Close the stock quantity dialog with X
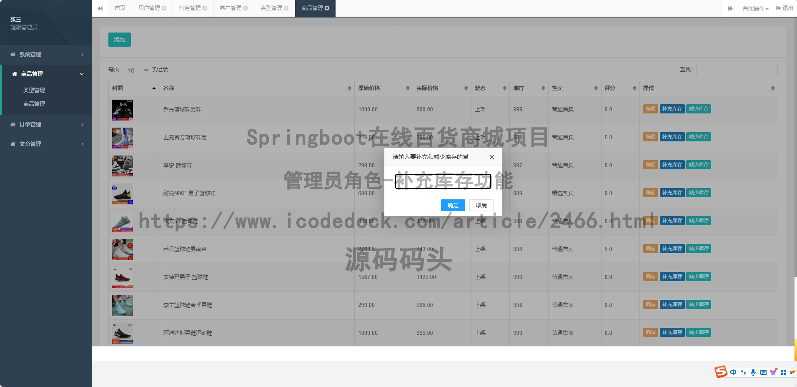 (x=492, y=157)
